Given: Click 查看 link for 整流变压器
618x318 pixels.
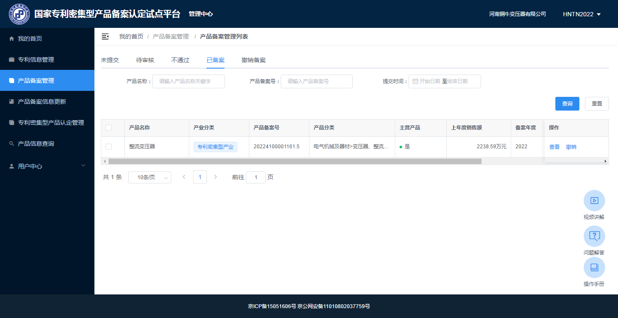Looking at the screenshot, I should tap(554, 147).
